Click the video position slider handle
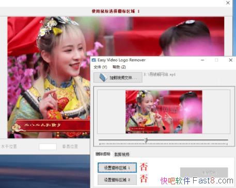The image size is (236, 188). coord(146,140)
